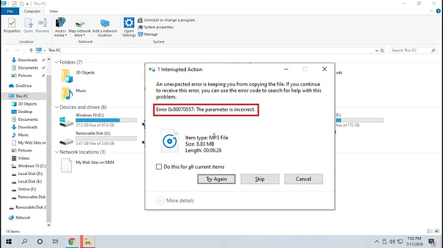The height and width of the screenshot is (248, 443).
Task: Launch Chrome from taskbar
Action: [72, 241]
